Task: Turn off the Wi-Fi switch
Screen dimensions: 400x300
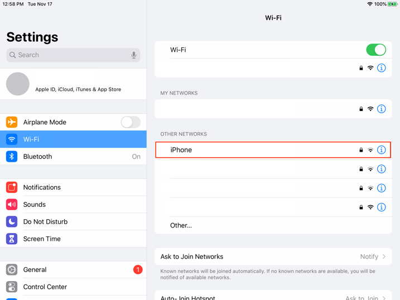Action: (x=376, y=50)
